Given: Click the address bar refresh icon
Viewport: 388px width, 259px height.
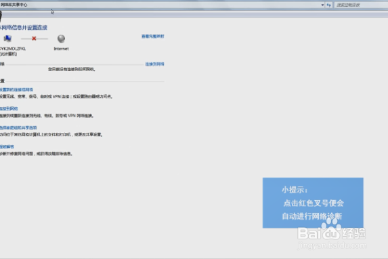Looking at the screenshot, I should [x=328, y=5].
